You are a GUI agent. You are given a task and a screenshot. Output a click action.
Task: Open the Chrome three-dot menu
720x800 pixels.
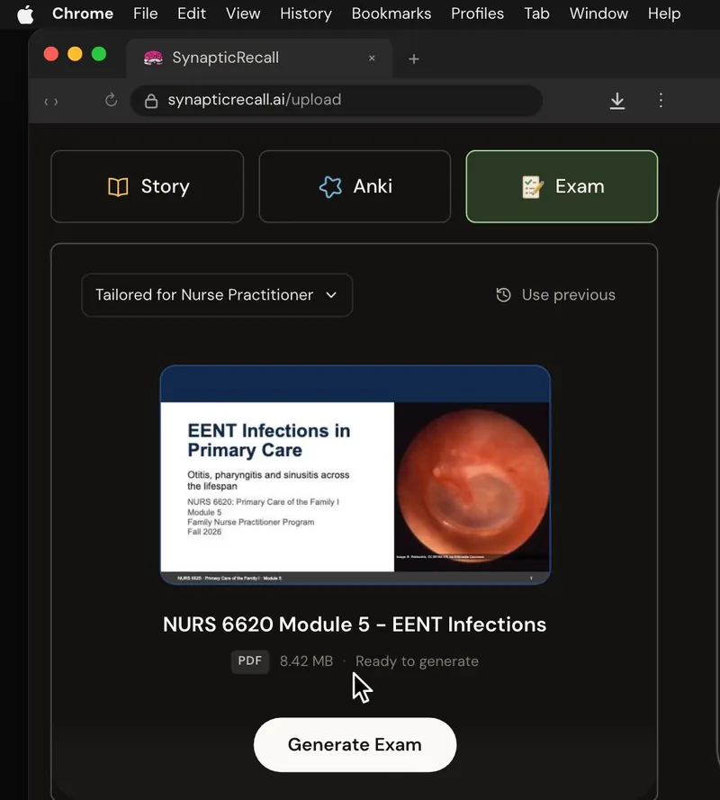click(x=661, y=100)
